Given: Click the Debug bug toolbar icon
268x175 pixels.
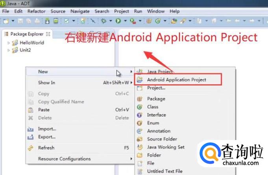Looking at the screenshot, I should click(x=104, y=21).
